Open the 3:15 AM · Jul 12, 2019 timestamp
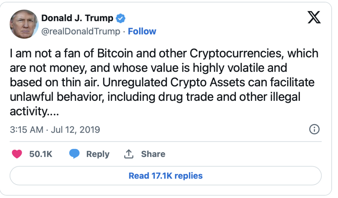 click(x=55, y=130)
